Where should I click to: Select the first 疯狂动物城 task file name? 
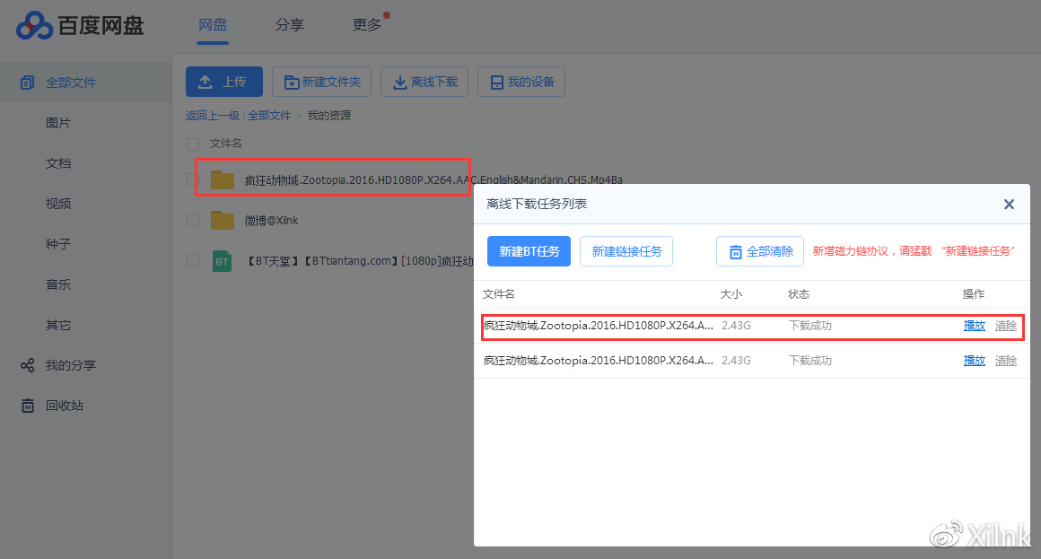599,326
